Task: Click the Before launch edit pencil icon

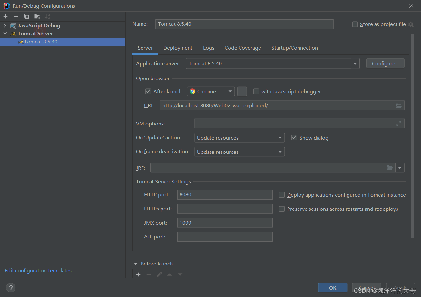Action: tap(159, 274)
